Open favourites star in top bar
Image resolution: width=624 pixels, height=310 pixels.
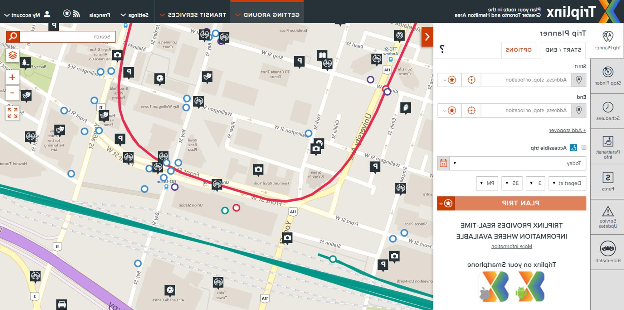[67, 13]
